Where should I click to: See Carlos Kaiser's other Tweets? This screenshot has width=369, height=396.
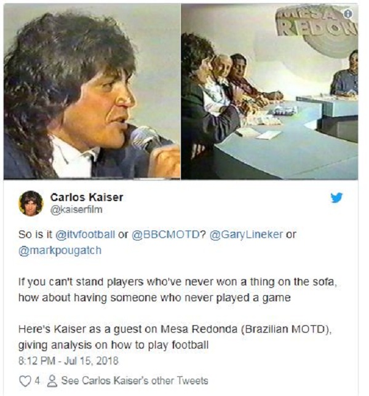coord(135,381)
